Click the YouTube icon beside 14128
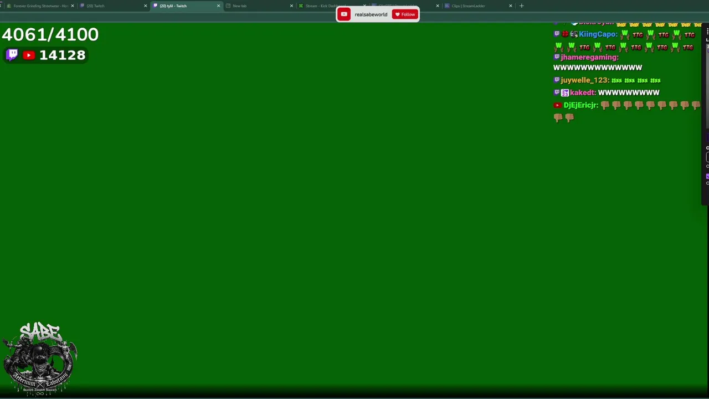 (x=29, y=55)
